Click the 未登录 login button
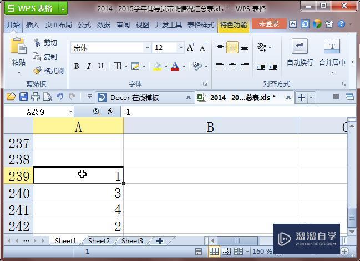This screenshot has width=360, height=261. [x=269, y=24]
